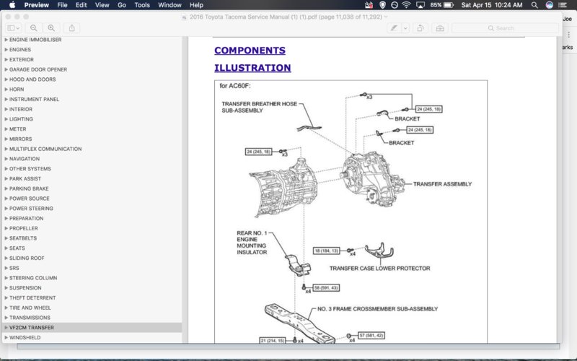The image size is (577, 361).
Task: Click the shield VPN menu bar icon
Action: coord(383,5)
